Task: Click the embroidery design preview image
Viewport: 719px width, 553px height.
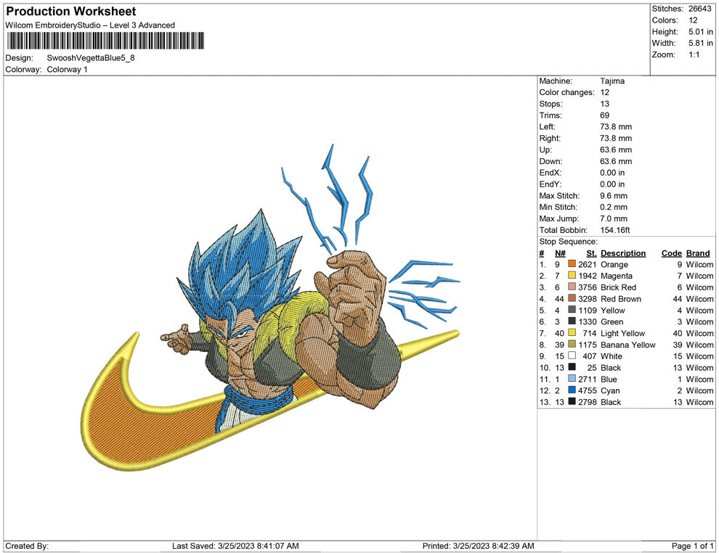Action: click(270, 307)
